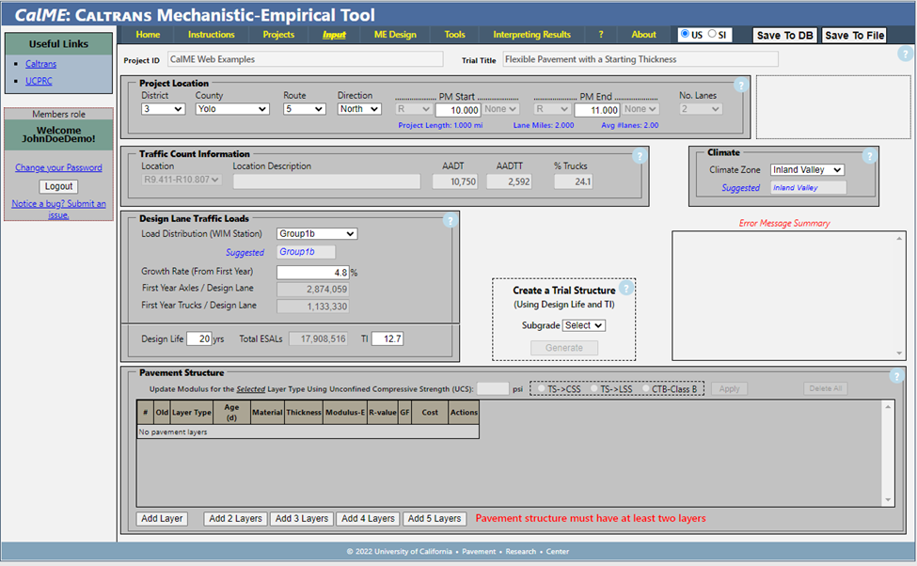This screenshot has width=917, height=566.
Task: Click the Save To DB button
Action: click(x=785, y=36)
